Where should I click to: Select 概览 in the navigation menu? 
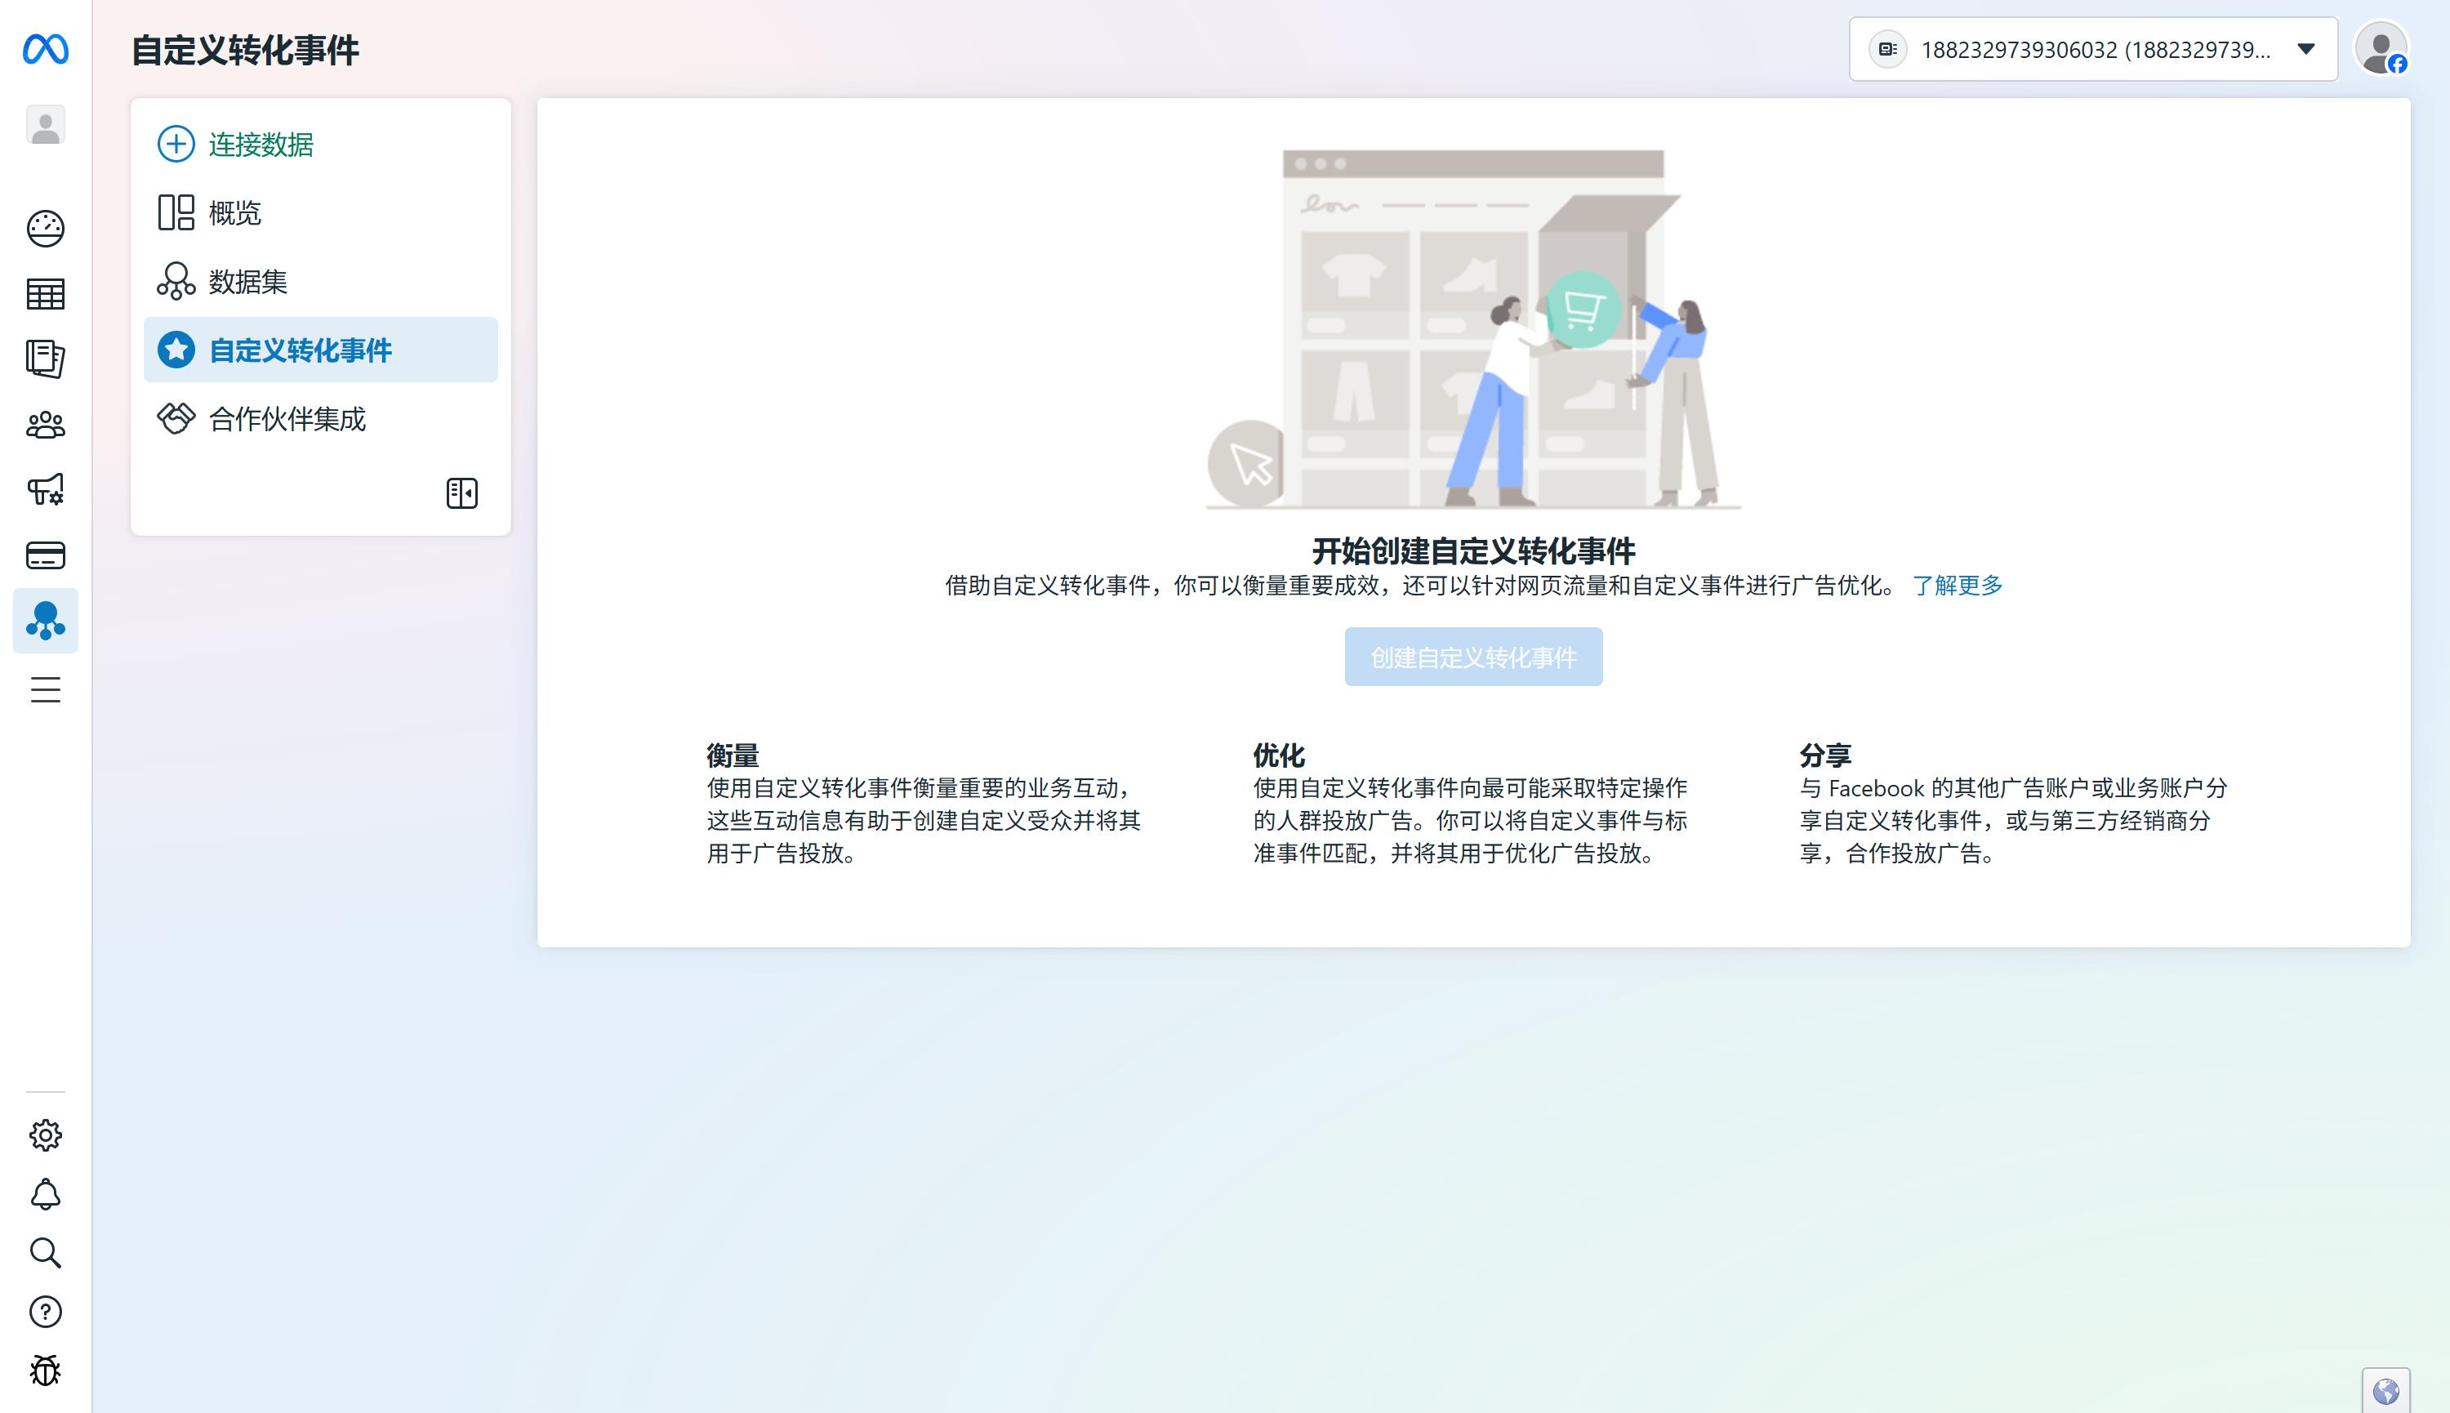(235, 212)
